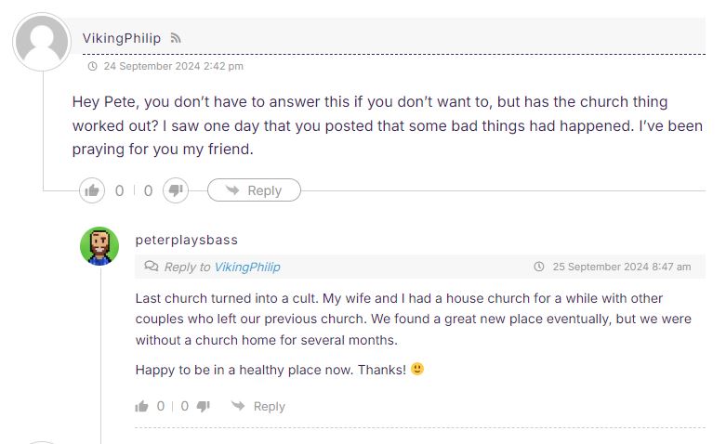Image resolution: width=726 pixels, height=444 pixels.
Task: Upvote VikingPhilip's comment with thumbs up
Action: click(x=92, y=190)
